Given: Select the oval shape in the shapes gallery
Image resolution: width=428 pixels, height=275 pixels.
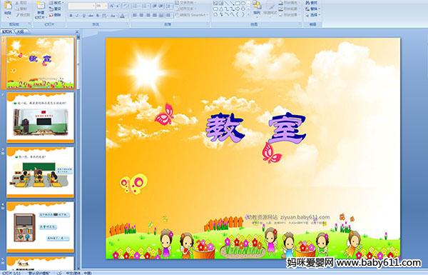Looking at the screenshot, I should click(243, 4).
